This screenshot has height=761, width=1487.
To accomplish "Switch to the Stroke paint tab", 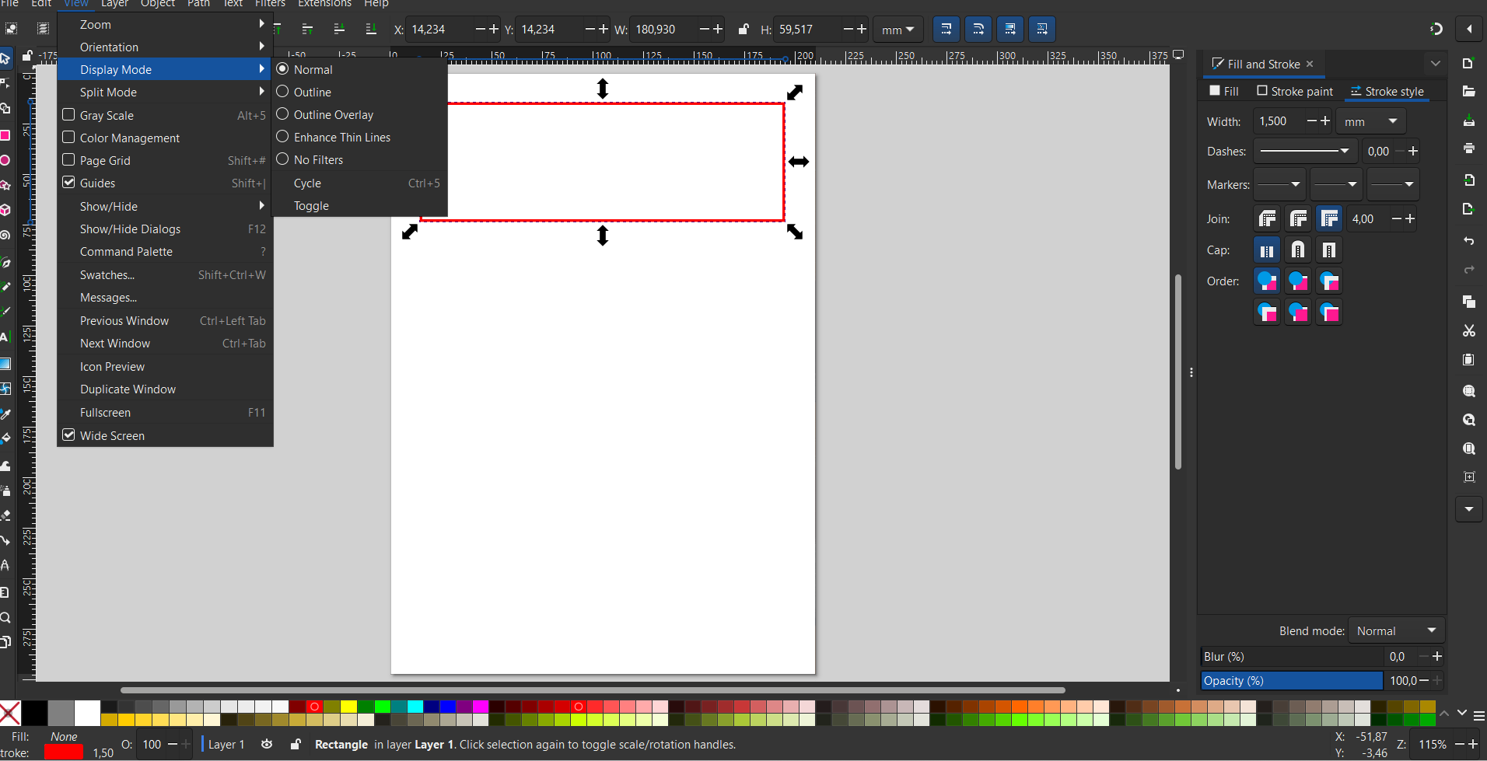I will 1295,92.
